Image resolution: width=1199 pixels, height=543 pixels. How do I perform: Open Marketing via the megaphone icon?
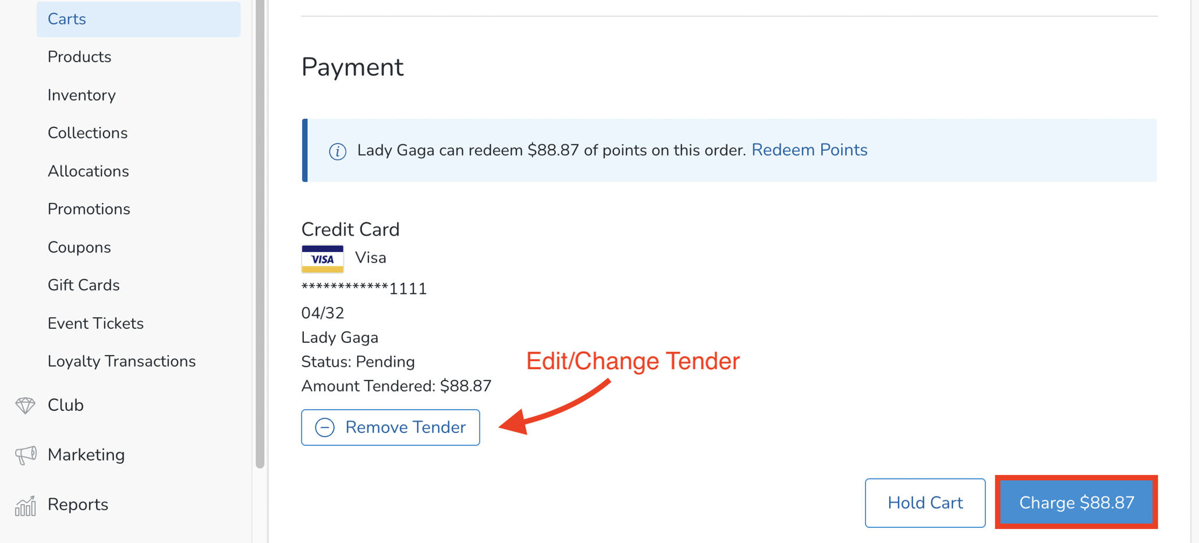[x=26, y=455]
